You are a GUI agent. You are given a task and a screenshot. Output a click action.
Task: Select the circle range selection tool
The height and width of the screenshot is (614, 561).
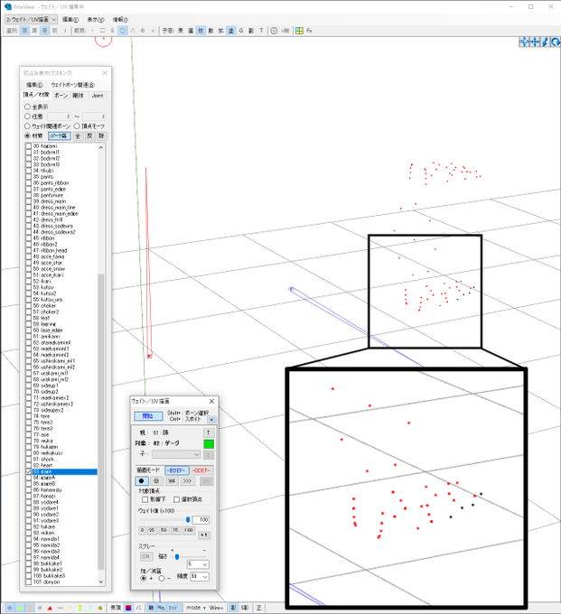(123, 31)
